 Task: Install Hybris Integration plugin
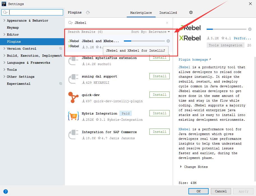[160, 113]
